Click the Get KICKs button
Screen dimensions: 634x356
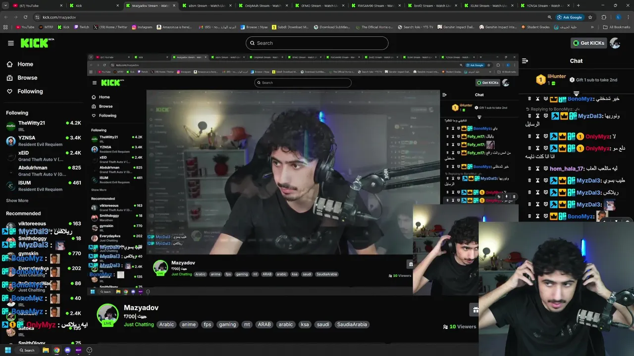click(588, 43)
